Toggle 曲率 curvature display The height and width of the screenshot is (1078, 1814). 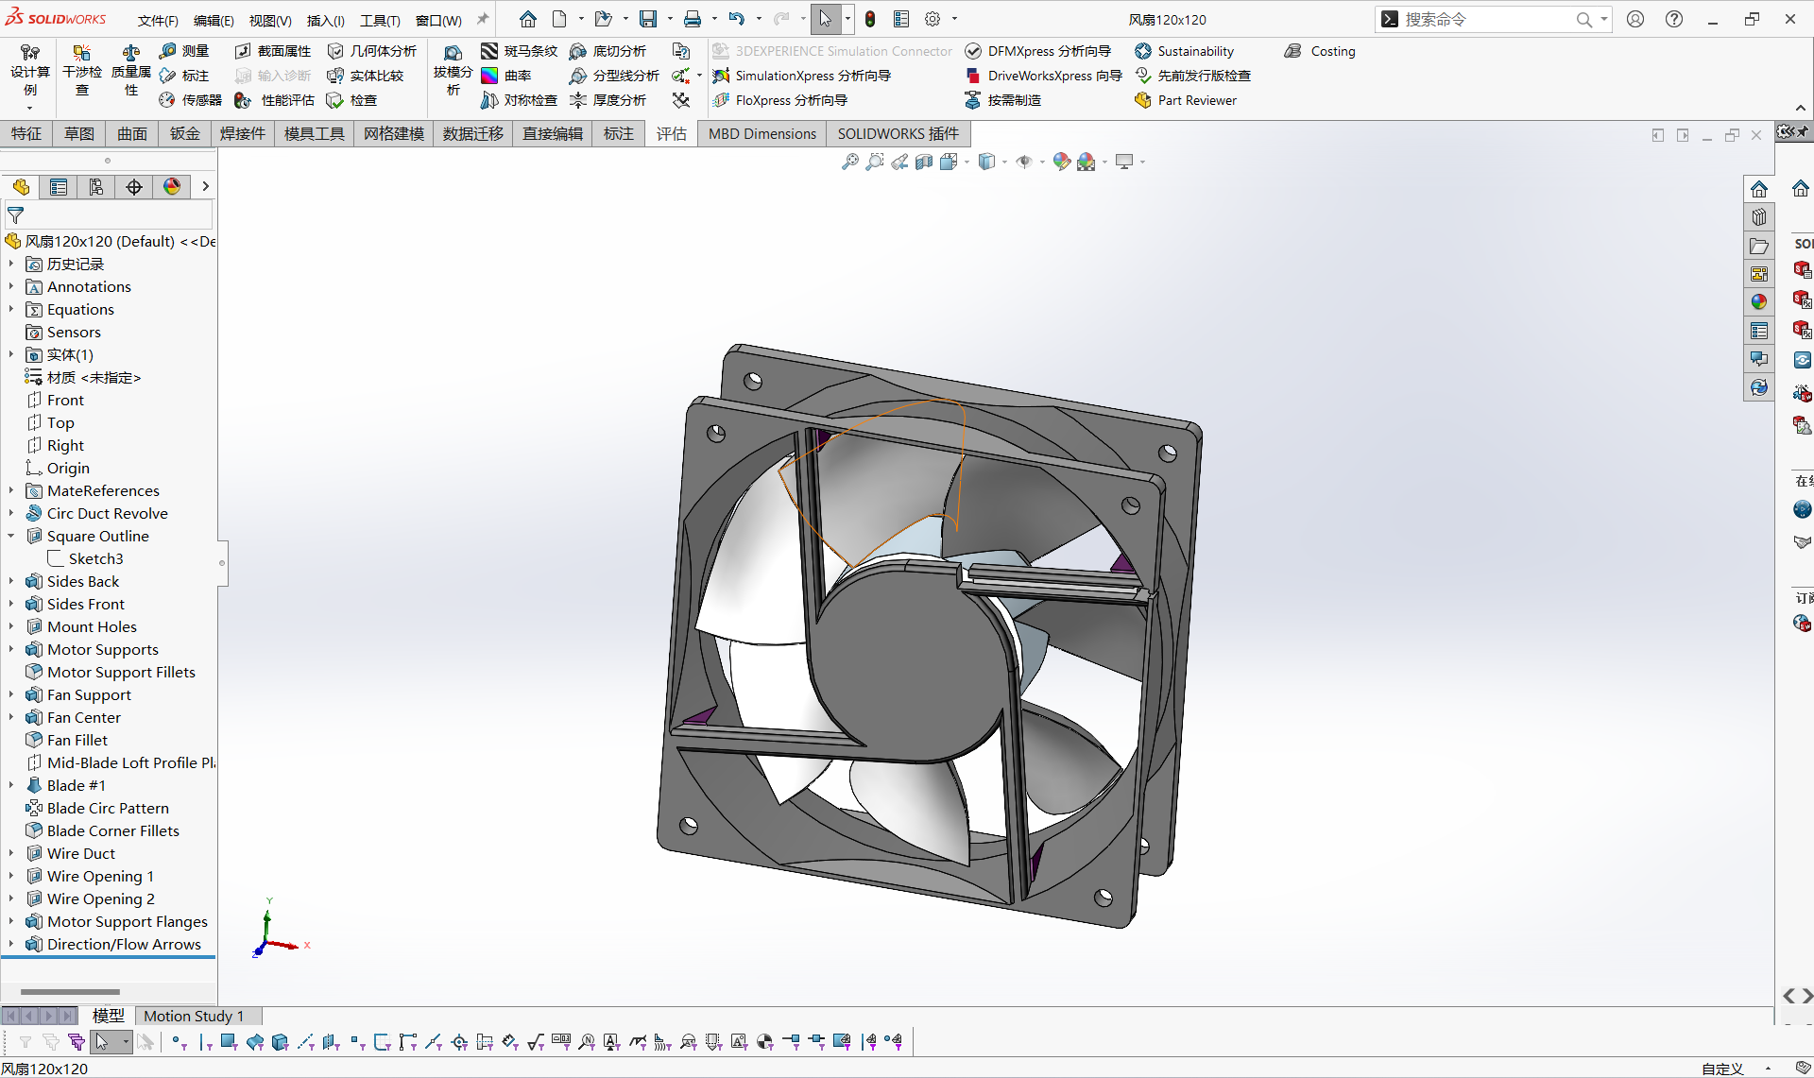506,76
